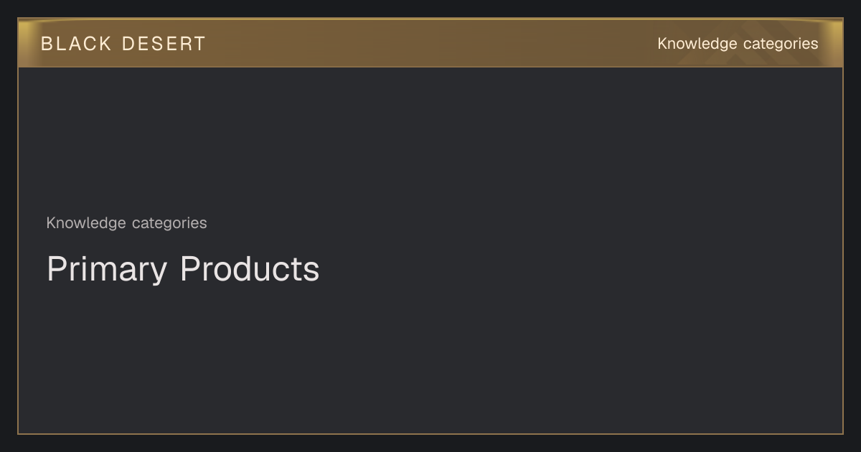The image size is (861, 452).
Task: Open Knowledge categories link in the header
Action: click(x=738, y=44)
